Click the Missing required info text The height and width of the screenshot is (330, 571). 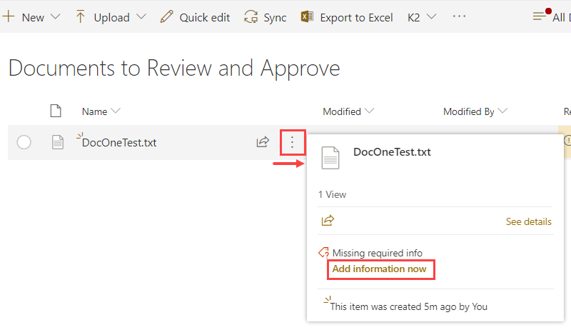[x=378, y=253]
